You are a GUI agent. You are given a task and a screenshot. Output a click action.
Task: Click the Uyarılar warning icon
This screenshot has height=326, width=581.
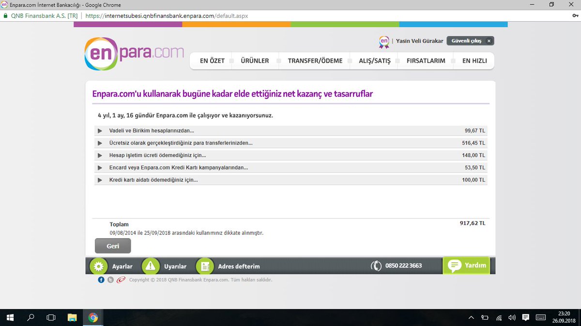pyautogui.click(x=151, y=266)
